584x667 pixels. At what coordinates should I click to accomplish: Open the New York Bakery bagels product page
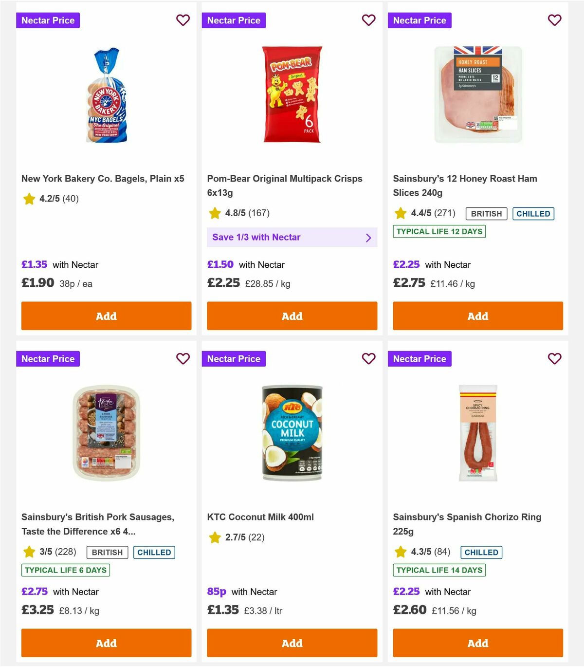pos(103,178)
